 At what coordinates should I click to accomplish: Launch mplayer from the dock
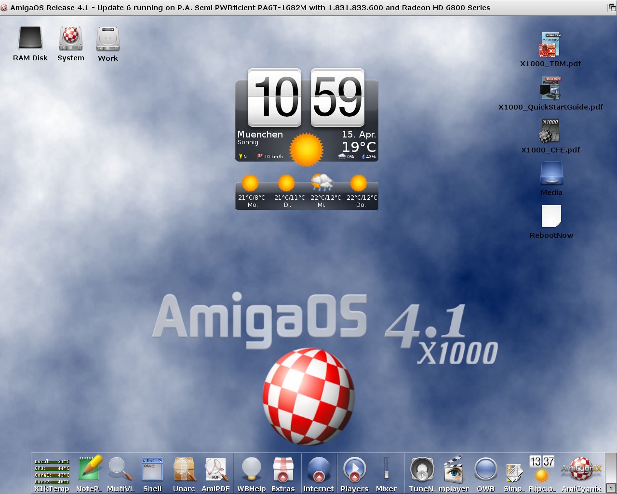(454, 469)
